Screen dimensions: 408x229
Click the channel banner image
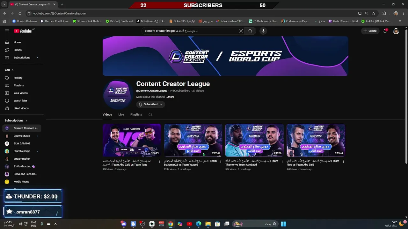click(225, 56)
